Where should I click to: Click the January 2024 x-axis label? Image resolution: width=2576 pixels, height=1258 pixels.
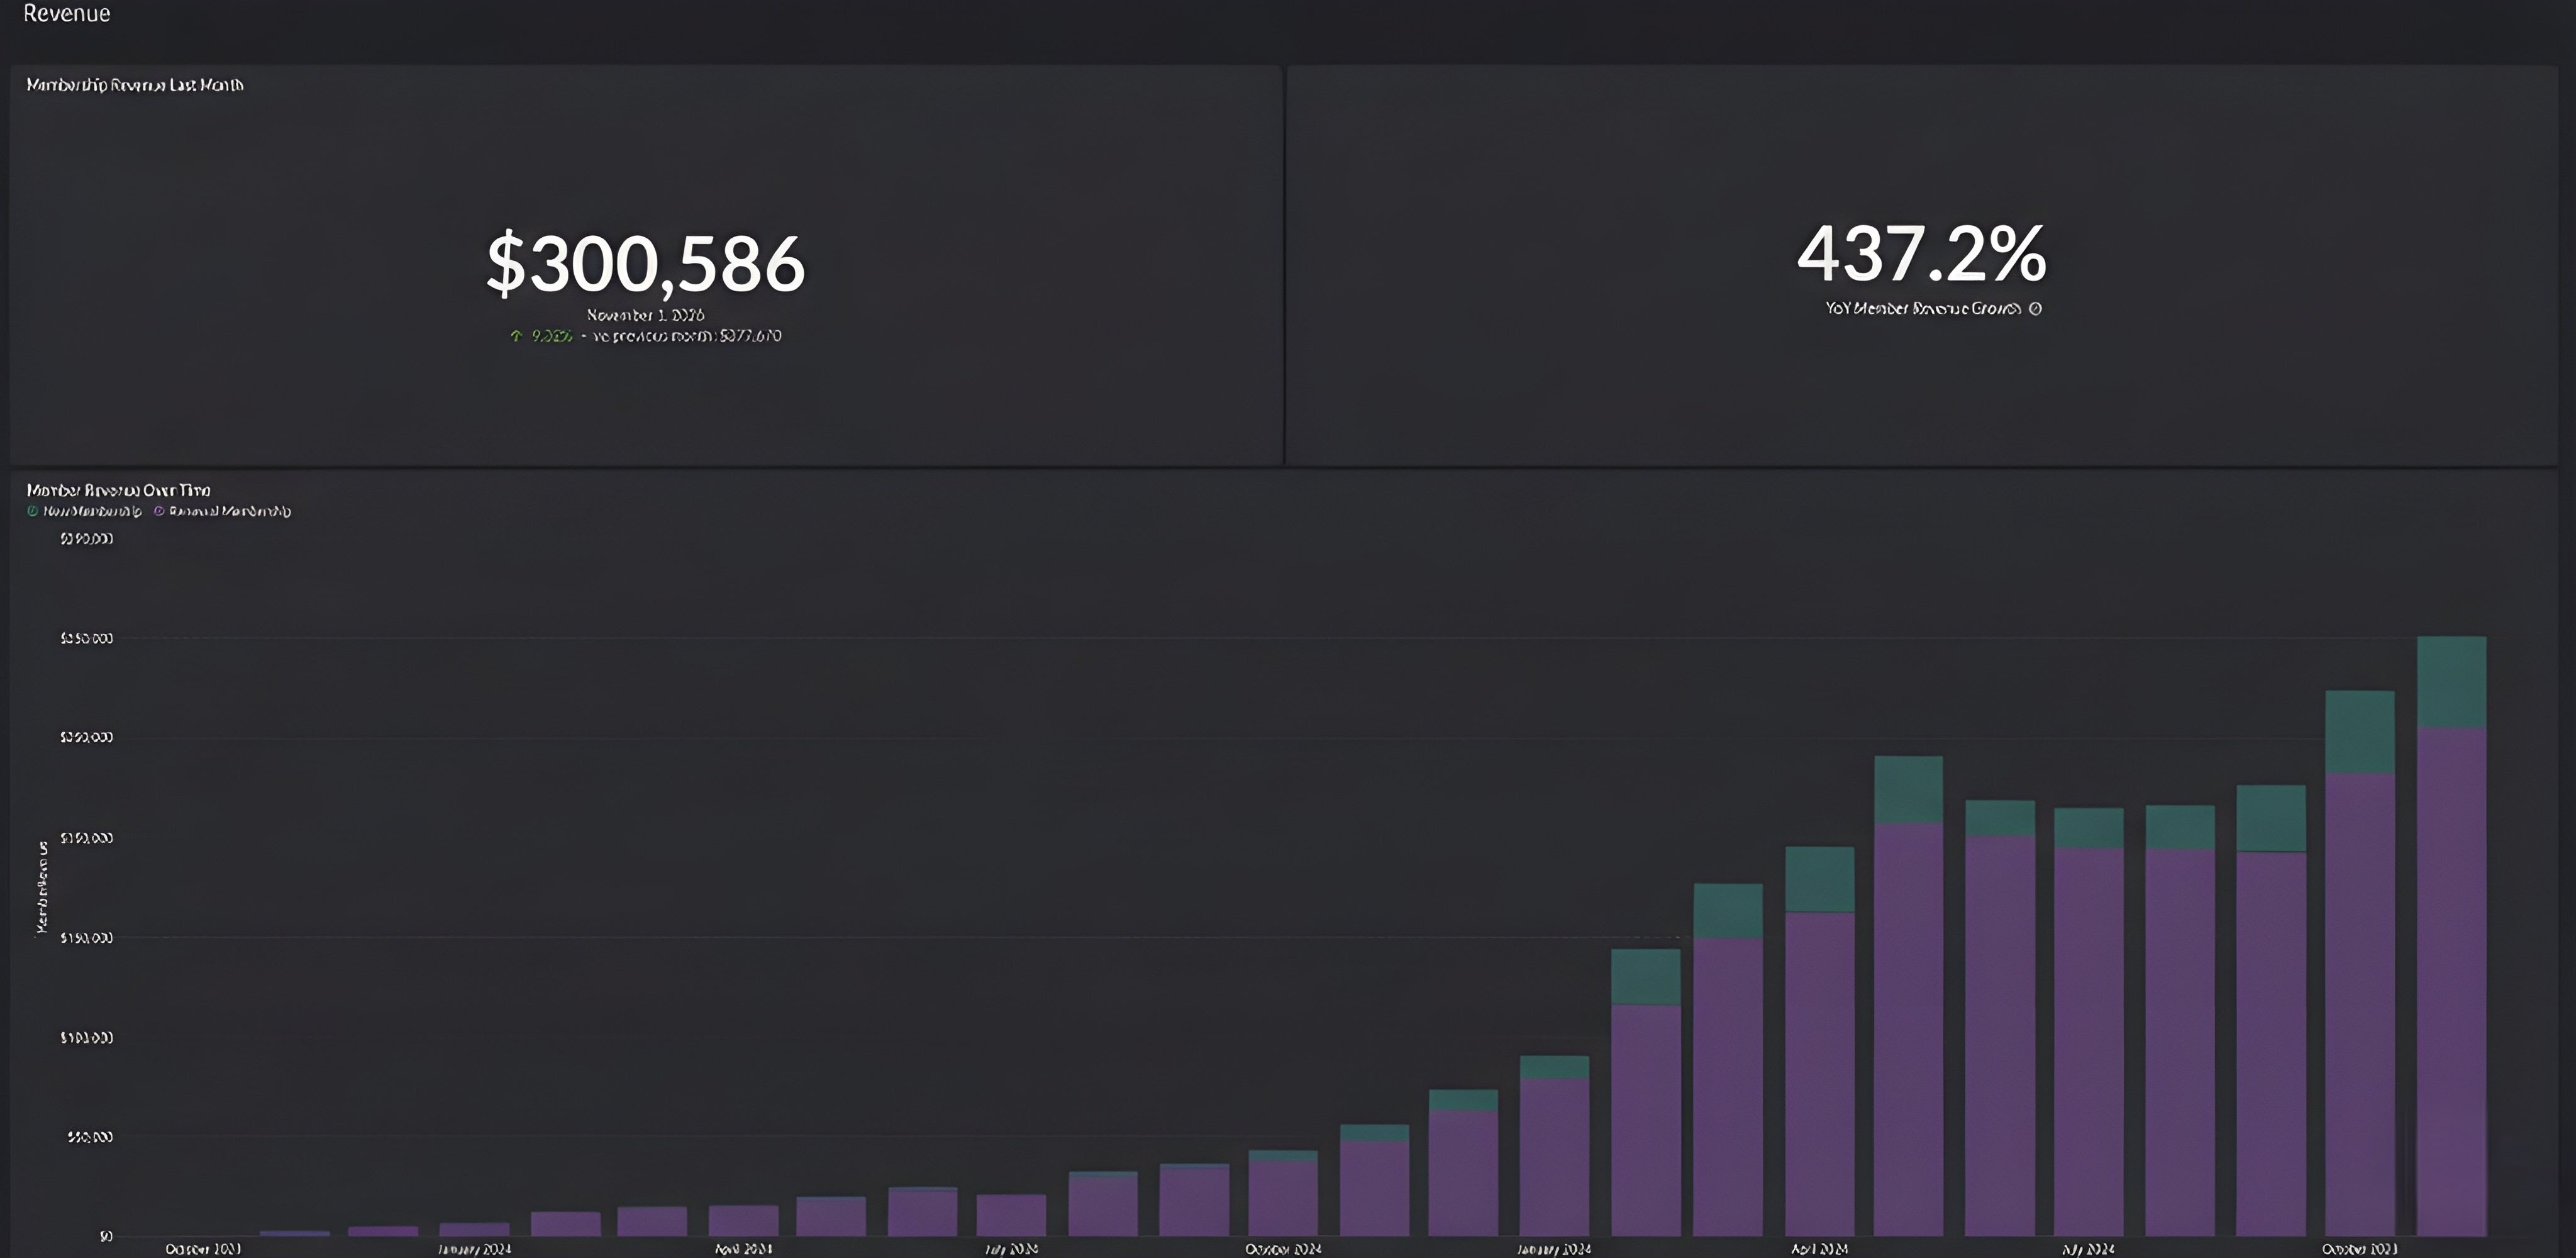[x=474, y=1249]
